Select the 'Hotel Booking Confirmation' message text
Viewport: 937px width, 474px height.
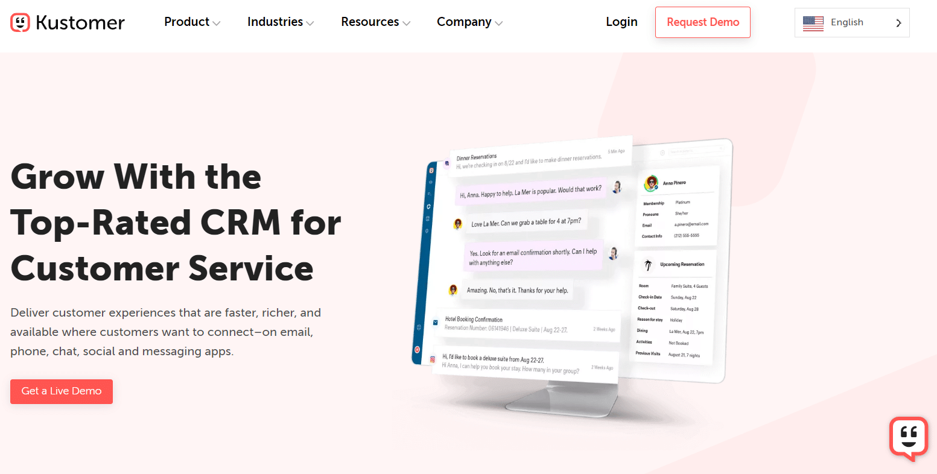coord(474,319)
